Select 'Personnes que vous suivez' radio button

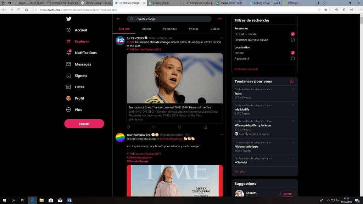point(292,40)
